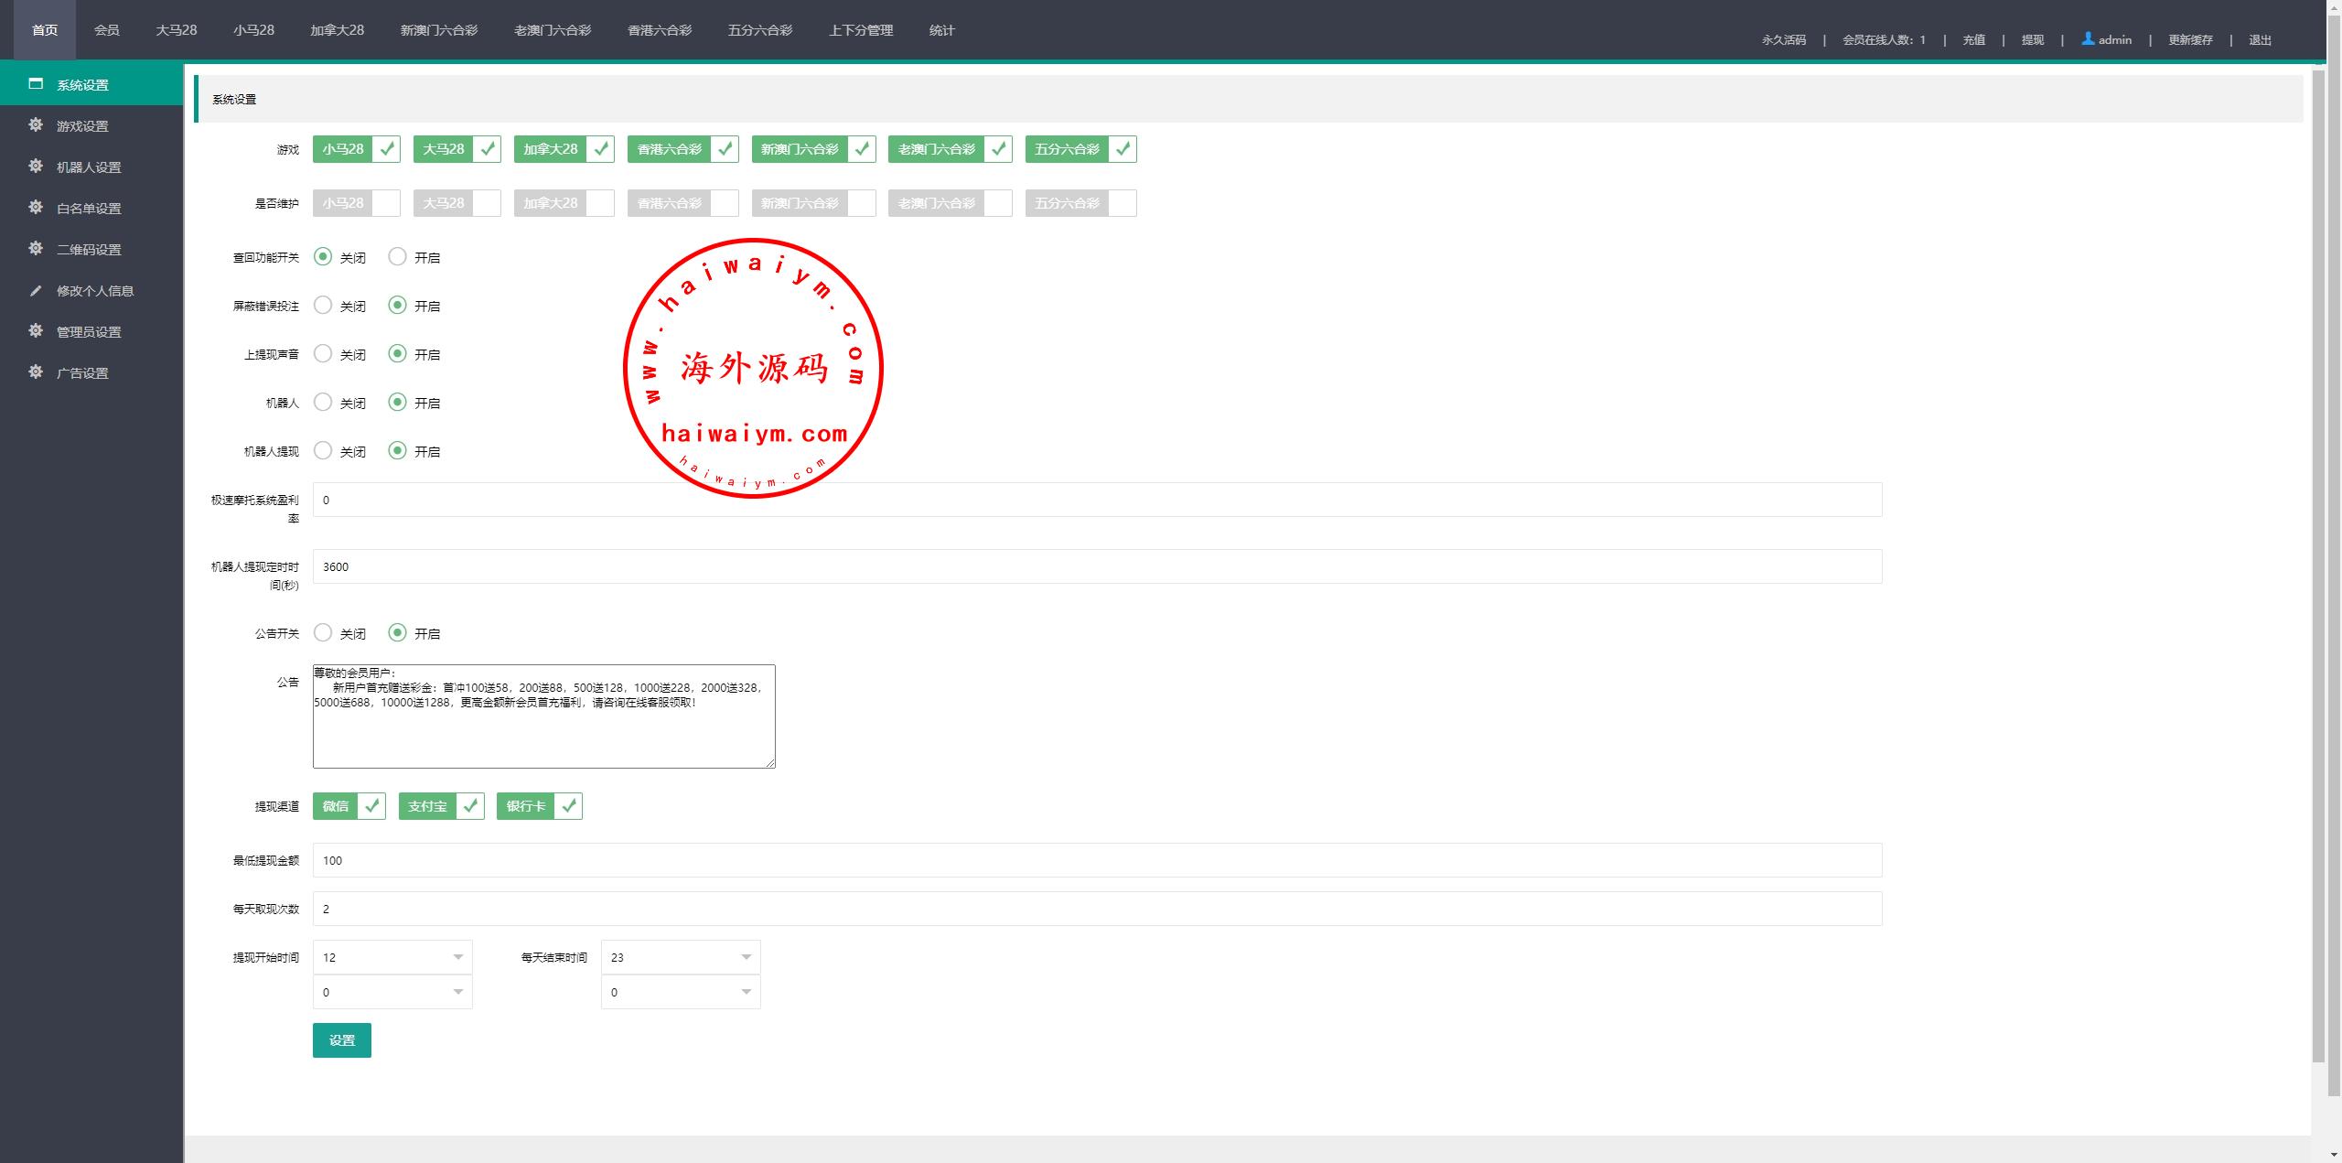Click the gear icon beside 二维码设置

coord(36,249)
